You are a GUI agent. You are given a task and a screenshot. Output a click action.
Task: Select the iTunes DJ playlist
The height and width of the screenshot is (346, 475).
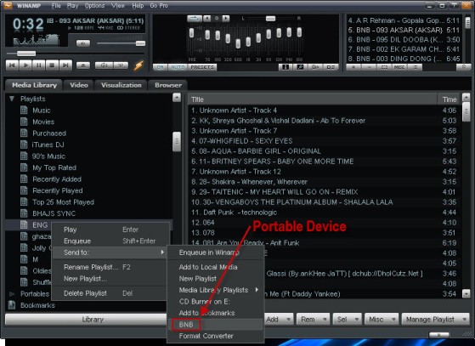[x=48, y=145]
